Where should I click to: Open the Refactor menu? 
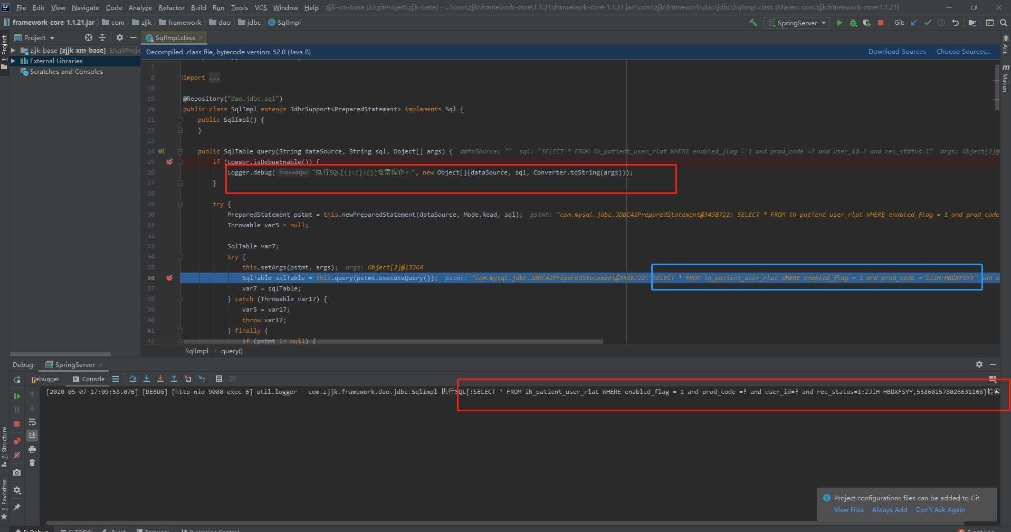pyautogui.click(x=171, y=7)
